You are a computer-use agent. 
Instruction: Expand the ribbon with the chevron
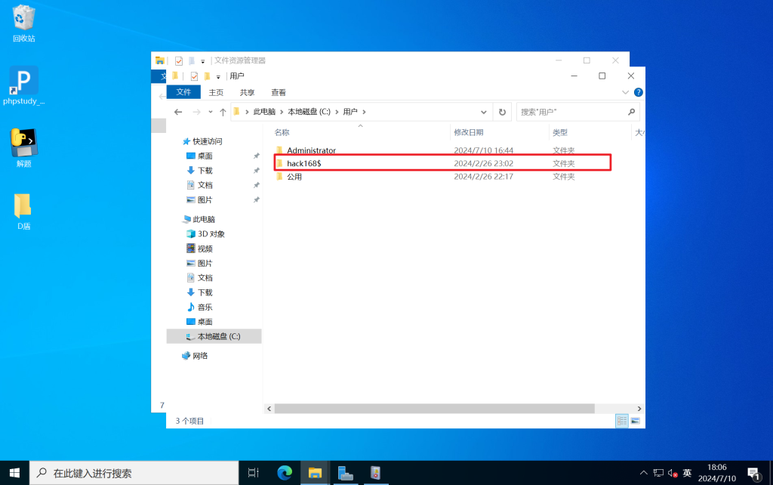624,92
